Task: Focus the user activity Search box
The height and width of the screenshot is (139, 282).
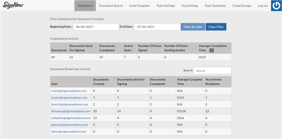Action: (212, 71)
